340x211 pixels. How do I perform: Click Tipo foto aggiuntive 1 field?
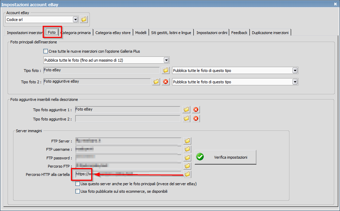[128, 109]
